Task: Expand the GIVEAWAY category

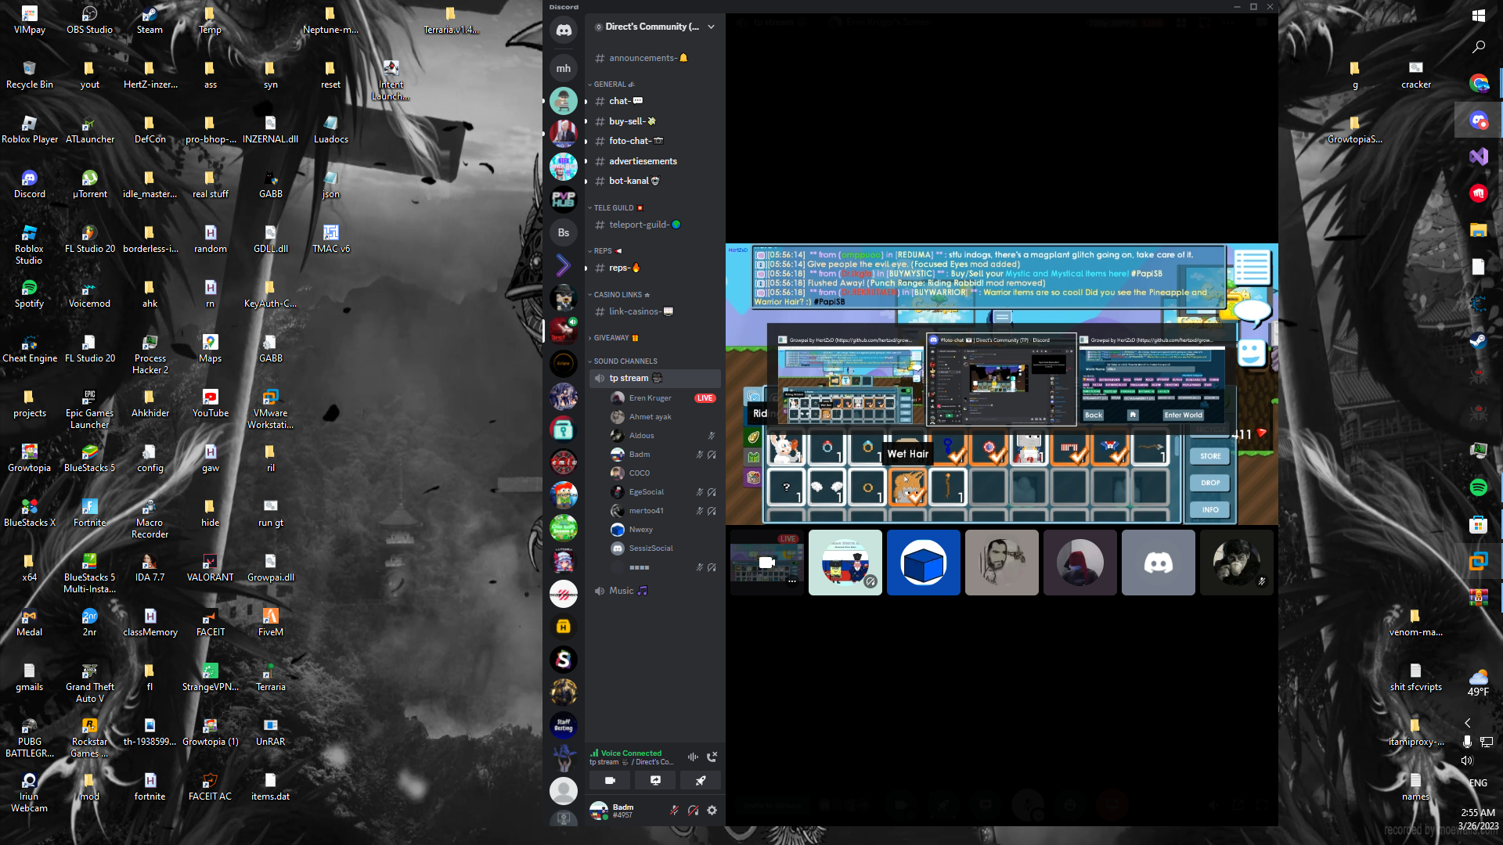Action: [611, 338]
